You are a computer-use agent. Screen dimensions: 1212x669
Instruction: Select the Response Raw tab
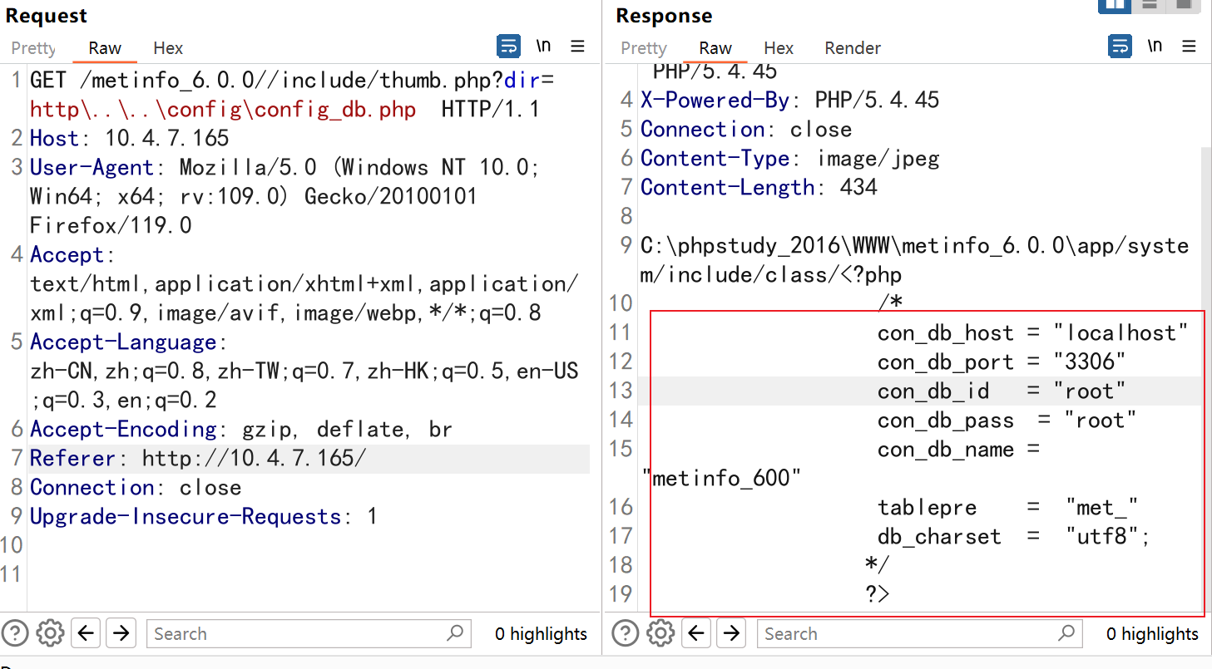coord(715,48)
